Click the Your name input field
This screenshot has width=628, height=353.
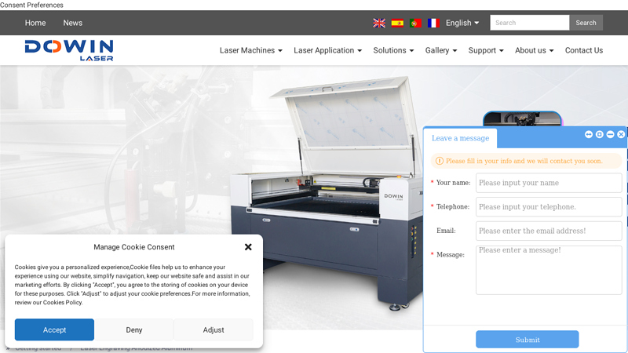pos(549,183)
